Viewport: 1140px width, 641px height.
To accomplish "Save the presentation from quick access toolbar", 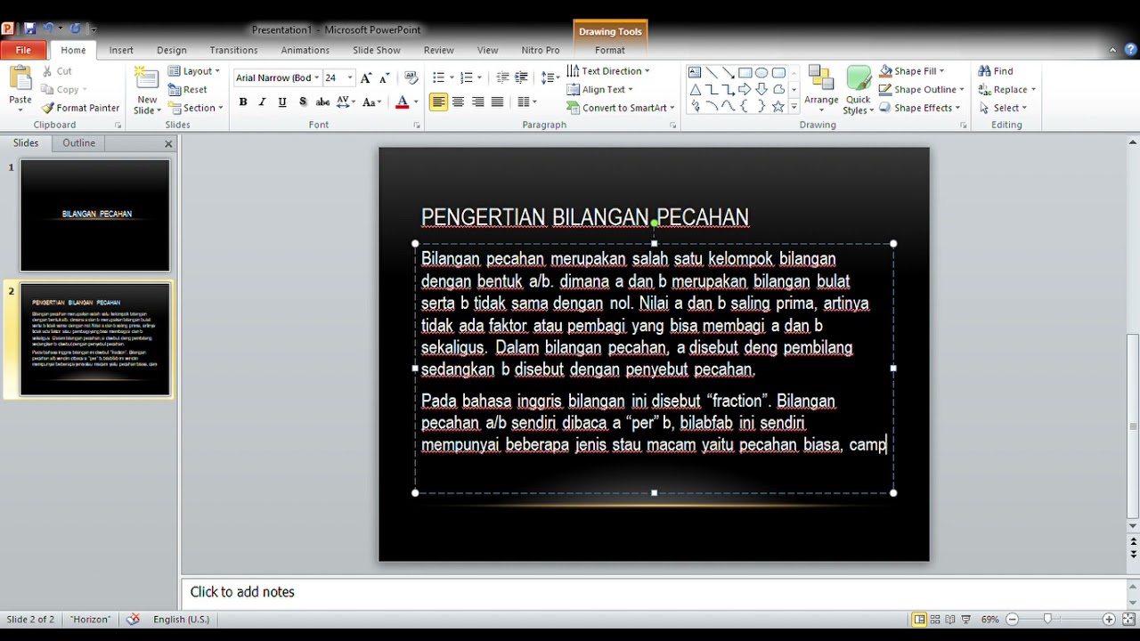I will [x=30, y=29].
